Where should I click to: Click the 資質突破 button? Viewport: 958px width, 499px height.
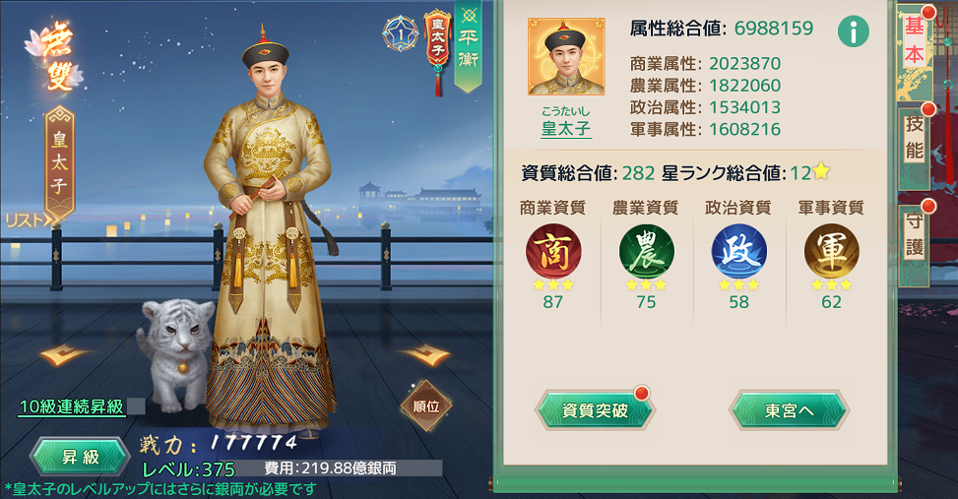[595, 410]
